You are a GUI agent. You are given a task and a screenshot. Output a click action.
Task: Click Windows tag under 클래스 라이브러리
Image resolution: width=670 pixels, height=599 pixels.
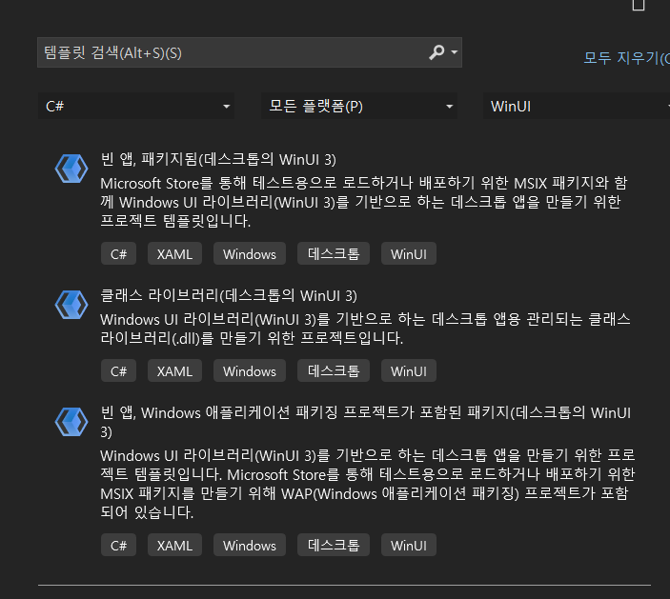tap(250, 371)
